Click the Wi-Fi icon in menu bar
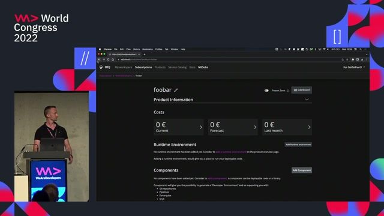 point(324,49)
